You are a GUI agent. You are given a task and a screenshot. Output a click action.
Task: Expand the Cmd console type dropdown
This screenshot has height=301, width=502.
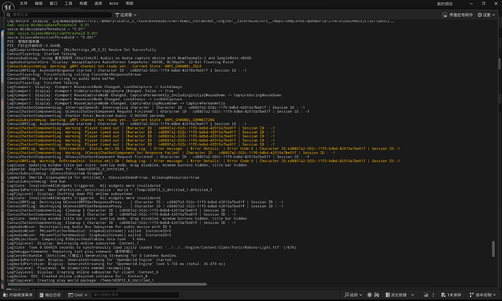pyautogui.click(x=78, y=295)
